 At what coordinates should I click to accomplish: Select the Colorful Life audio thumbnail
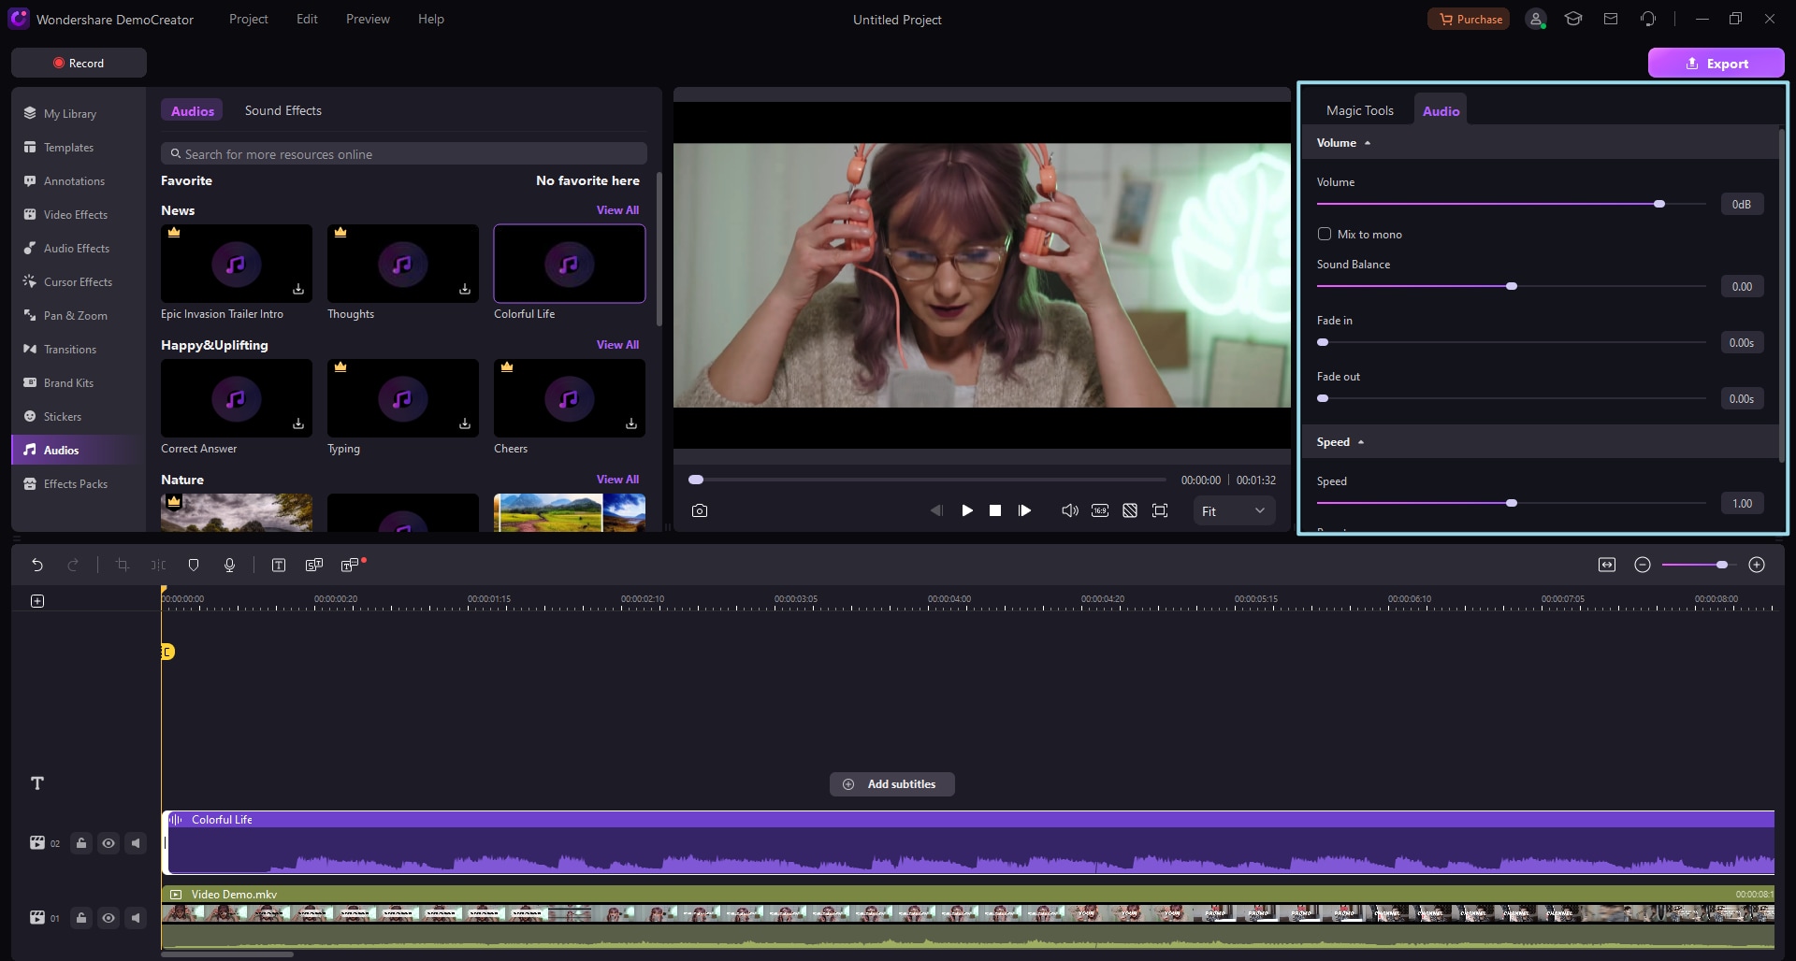570,264
